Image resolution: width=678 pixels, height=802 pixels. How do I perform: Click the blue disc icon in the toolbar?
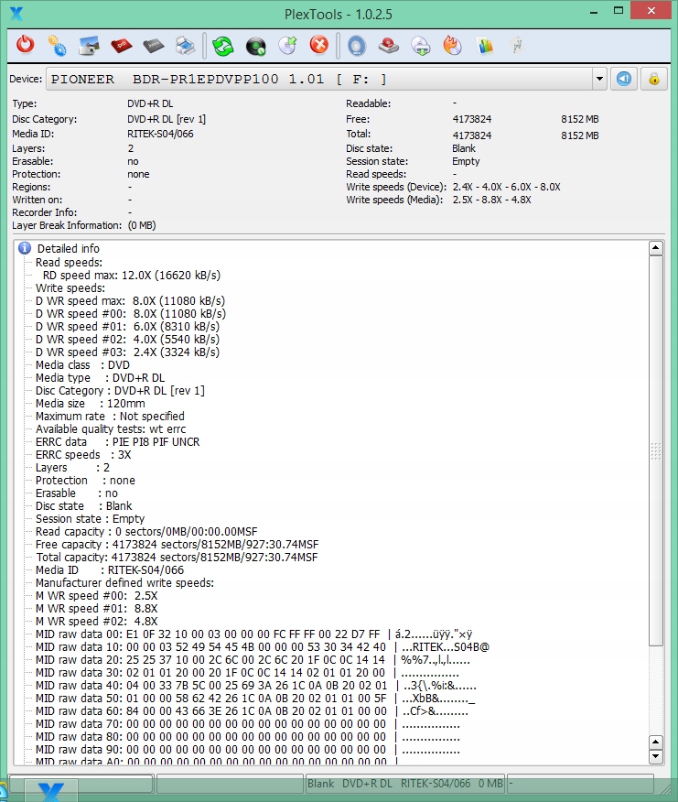click(356, 45)
